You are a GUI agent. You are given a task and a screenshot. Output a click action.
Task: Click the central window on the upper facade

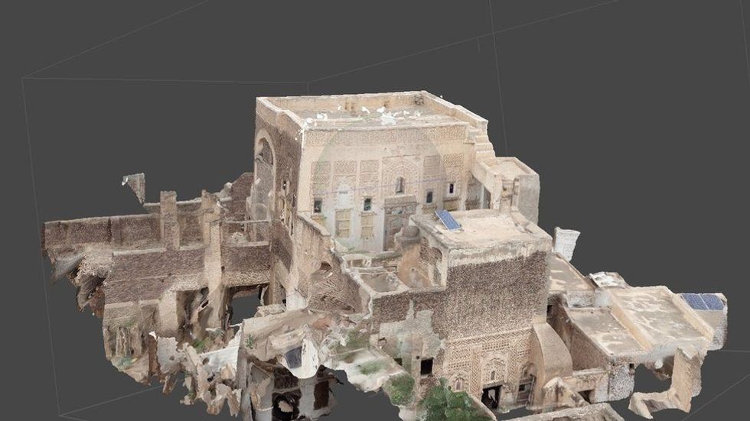[x=399, y=185]
